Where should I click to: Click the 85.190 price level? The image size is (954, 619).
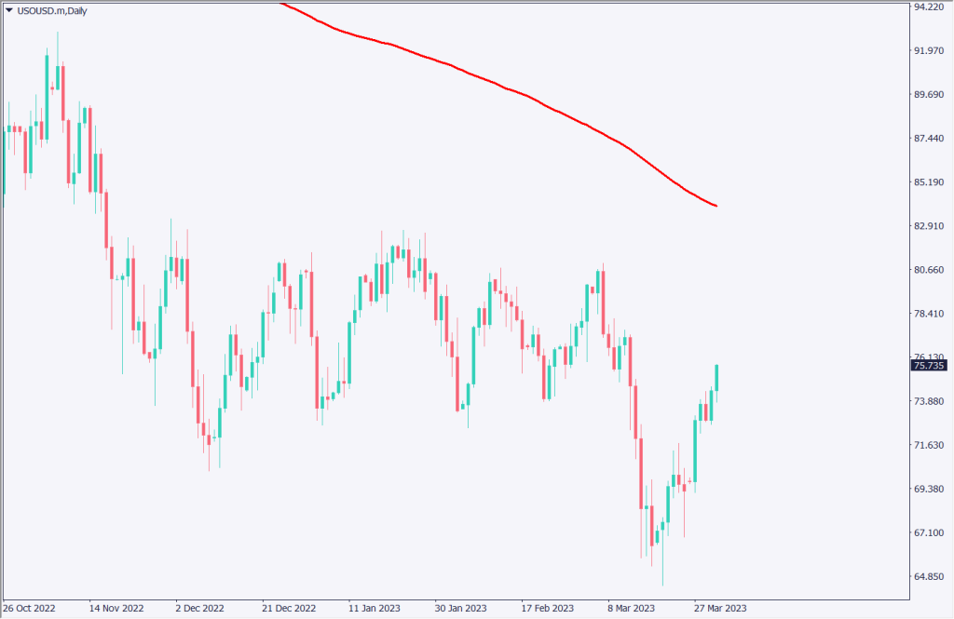pyautogui.click(x=928, y=182)
